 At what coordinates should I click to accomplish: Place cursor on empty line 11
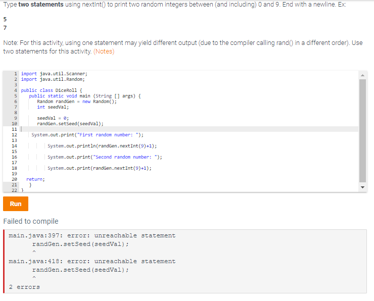click(x=189, y=129)
